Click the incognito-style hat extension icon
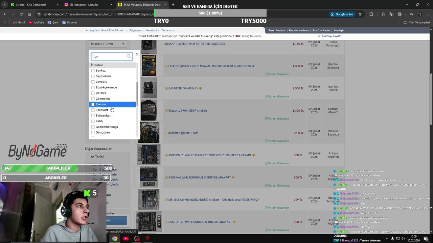Viewport: 433px width, 243px height. point(383,14)
